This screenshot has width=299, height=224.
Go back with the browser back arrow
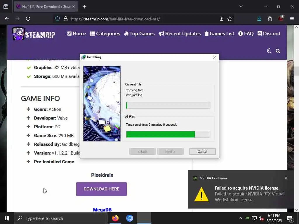7,19
